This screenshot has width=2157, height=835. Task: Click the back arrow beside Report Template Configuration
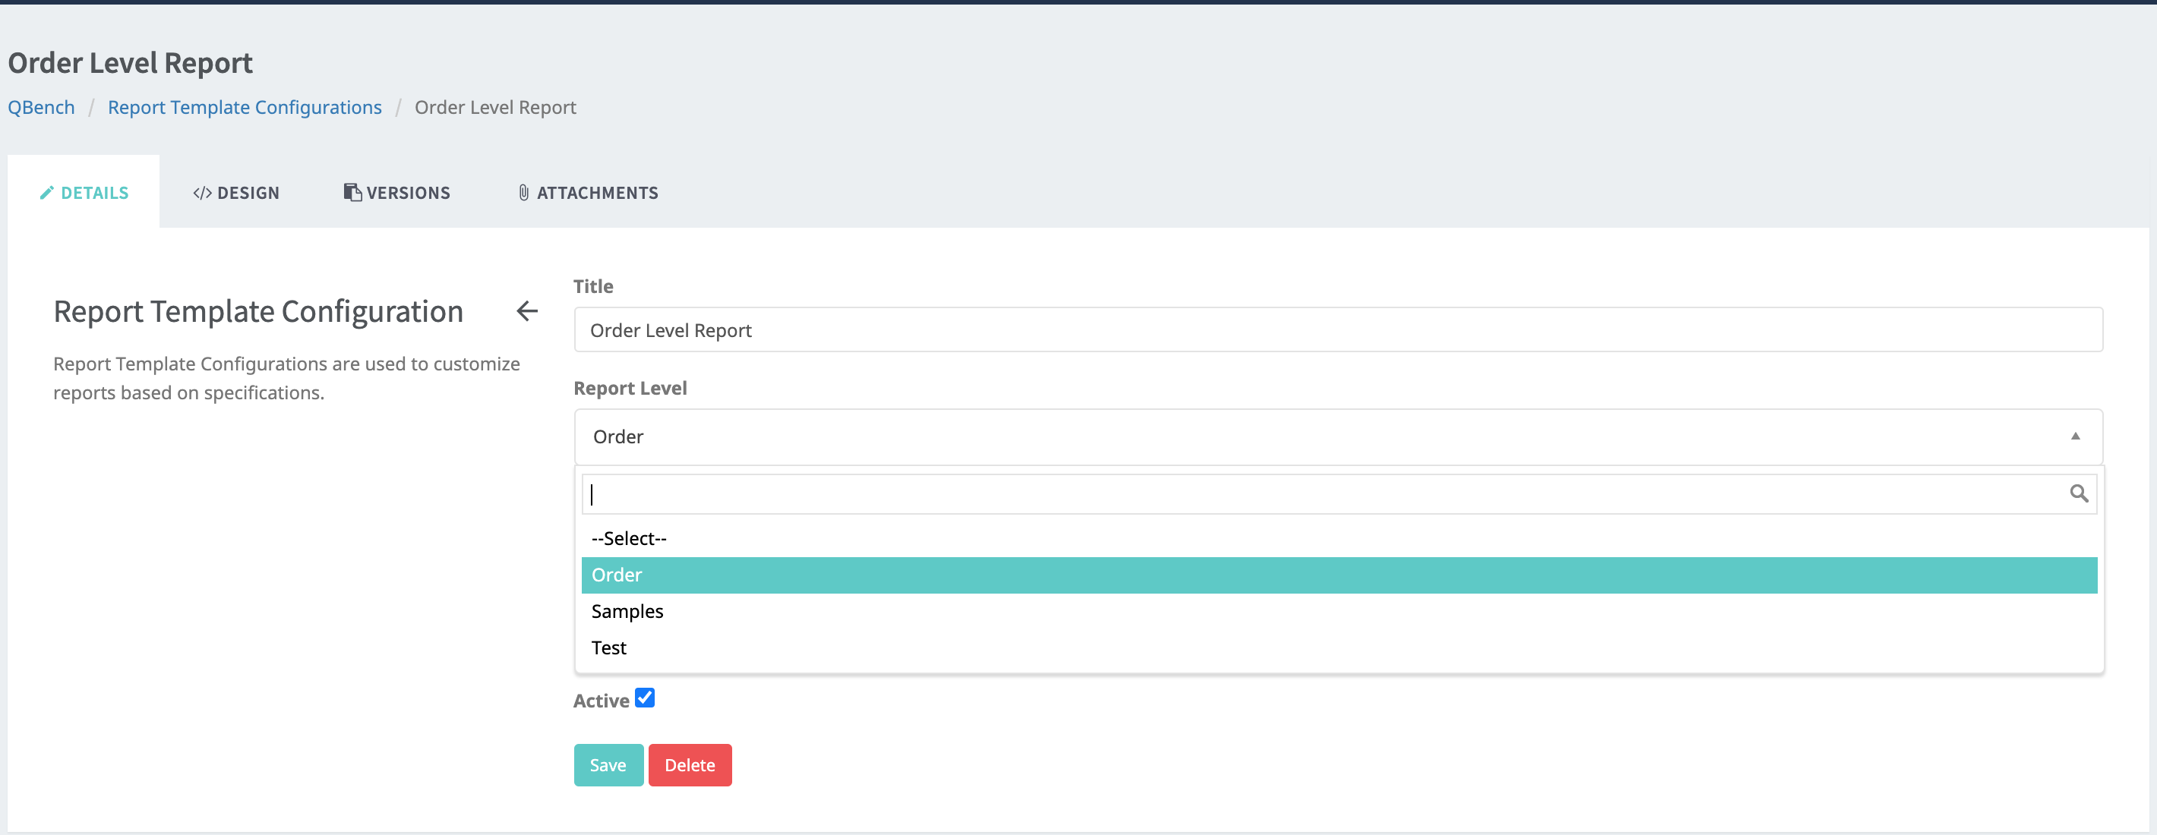pos(526,311)
